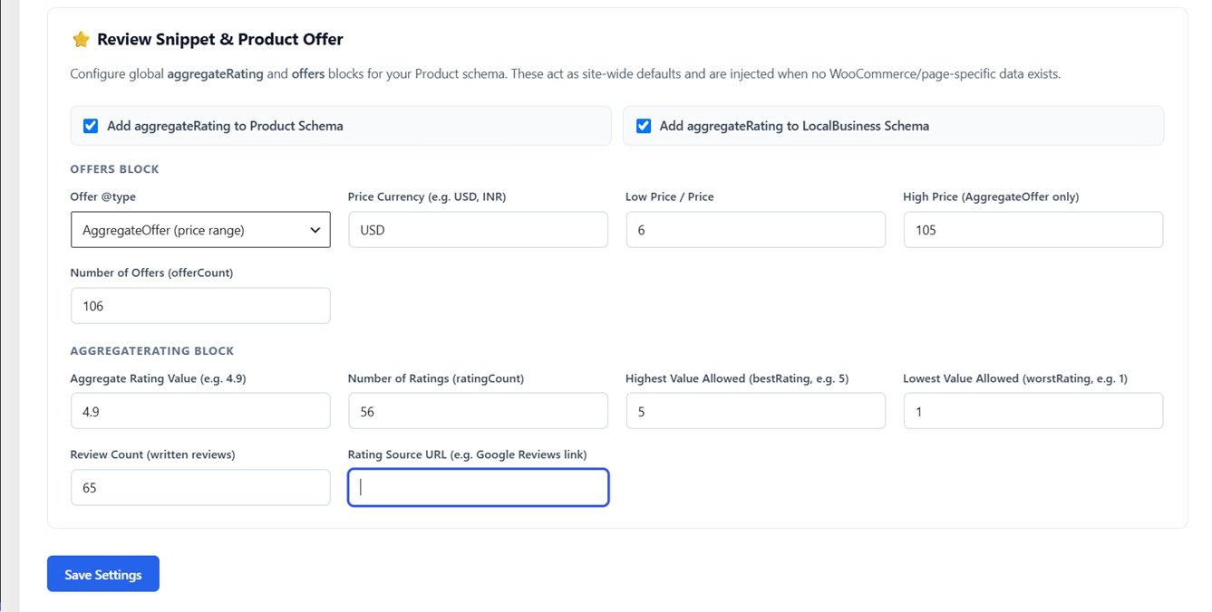Image resolution: width=1212 pixels, height=612 pixels.
Task: Click the Add aggregateRating to Product Schema label text
Action: pyautogui.click(x=225, y=126)
